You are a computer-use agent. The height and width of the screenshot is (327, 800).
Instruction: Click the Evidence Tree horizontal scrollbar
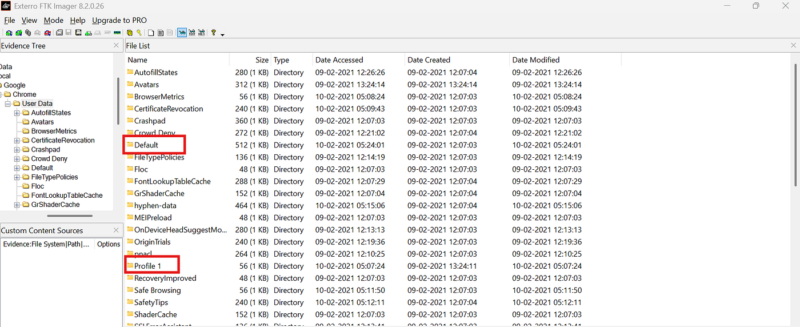pos(70,216)
